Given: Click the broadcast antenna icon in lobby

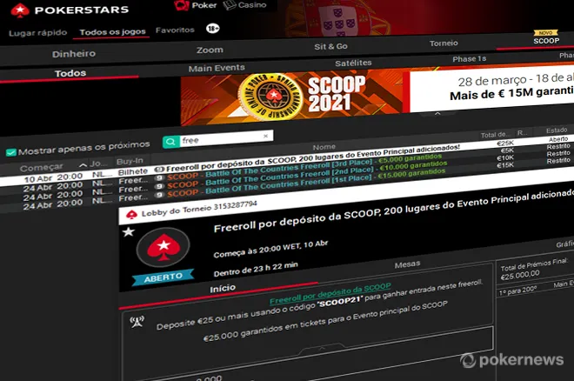Looking at the screenshot, I should (x=137, y=322).
